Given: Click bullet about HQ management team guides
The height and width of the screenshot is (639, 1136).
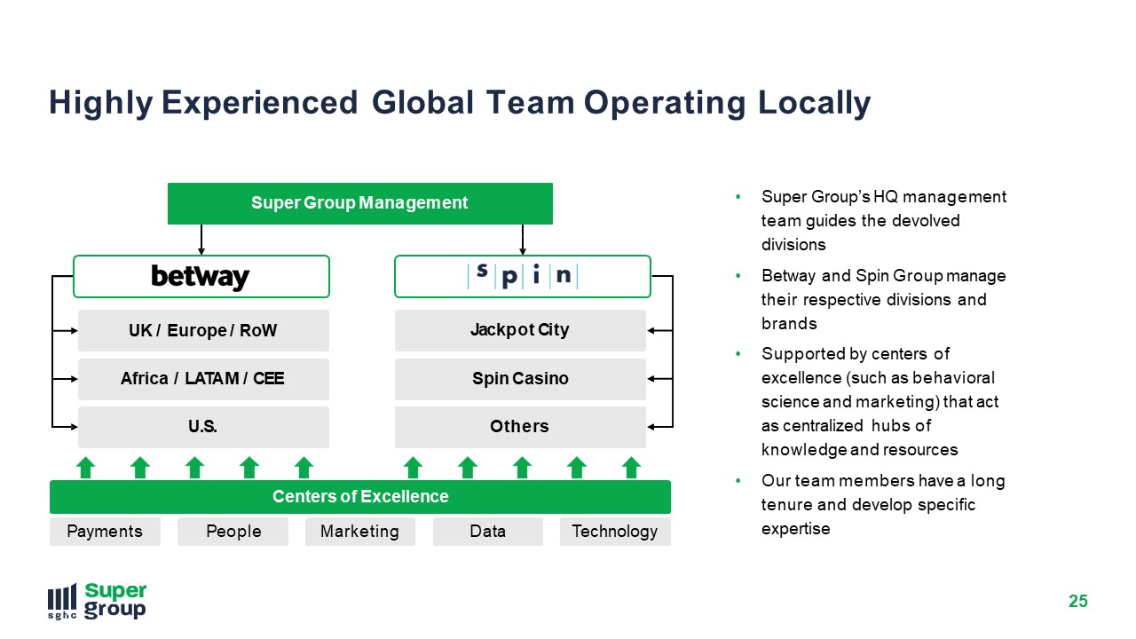Looking at the screenshot, I should (883, 221).
